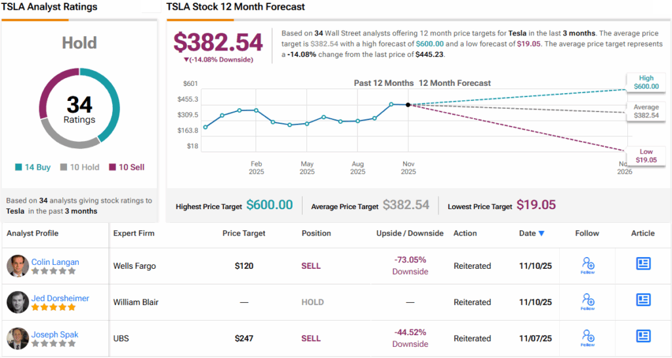This screenshot has width=672, height=358.
Task: Sort table by Date column arrow
Action: (x=541, y=233)
